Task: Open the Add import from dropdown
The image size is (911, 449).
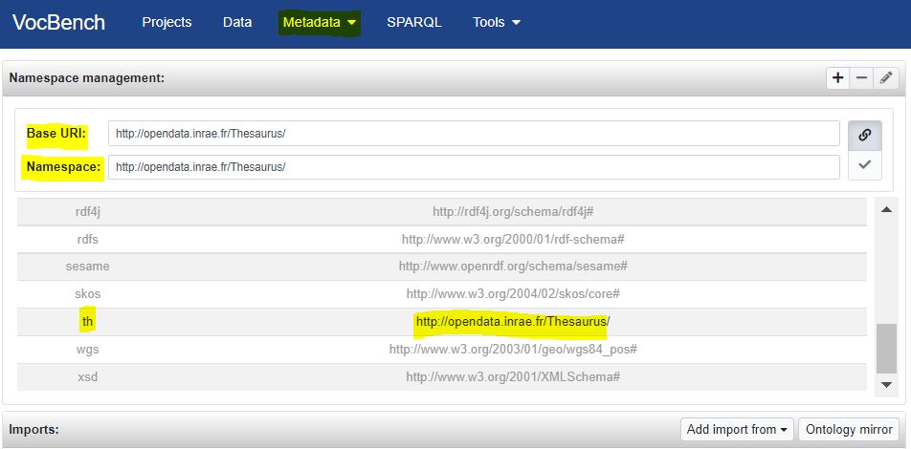Action: point(736,429)
